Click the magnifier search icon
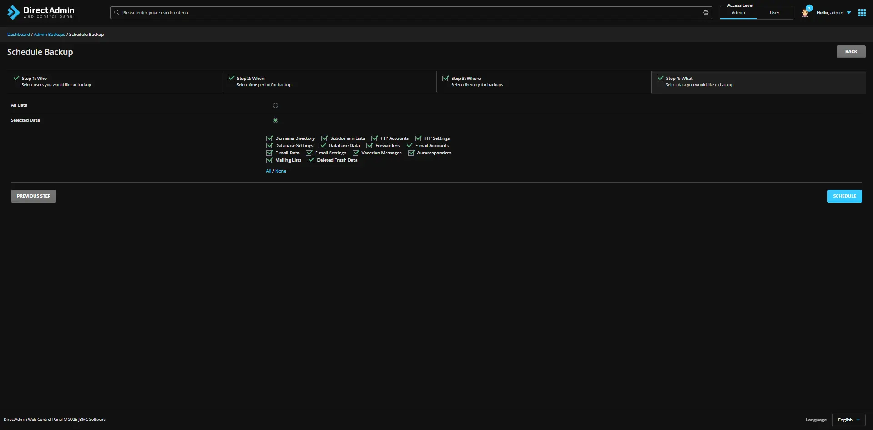The height and width of the screenshot is (430, 873). pyautogui.click(x=117, y=13)
